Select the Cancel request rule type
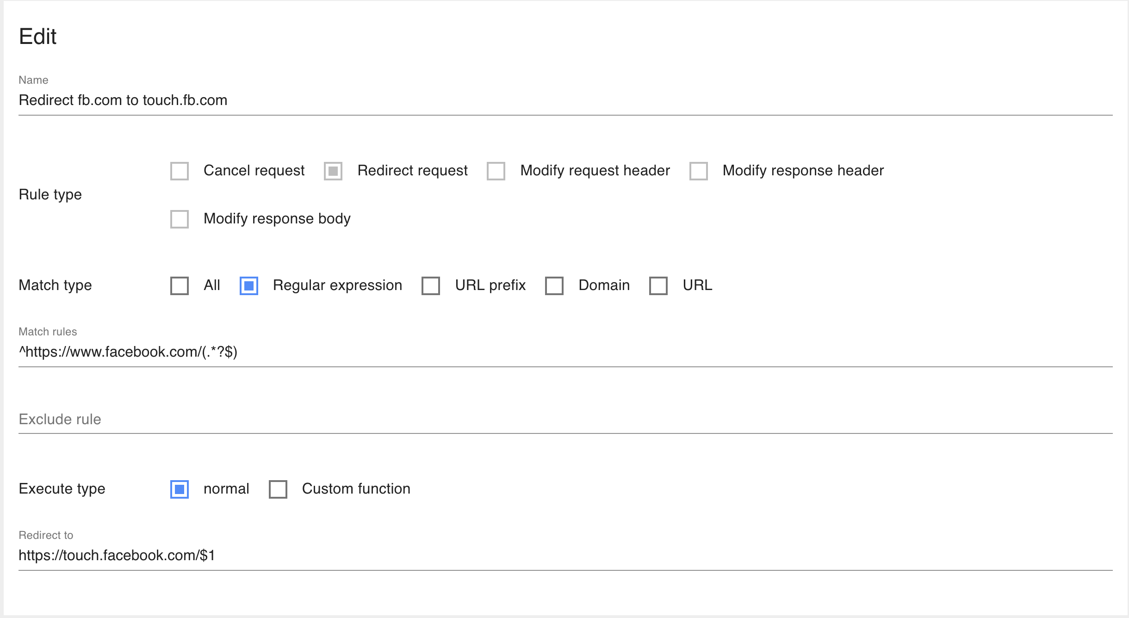Viewport: 1129px width, 618px height. 180,171
